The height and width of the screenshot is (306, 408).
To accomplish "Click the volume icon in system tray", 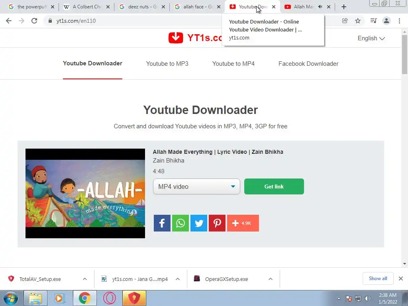I will [367, 298].
